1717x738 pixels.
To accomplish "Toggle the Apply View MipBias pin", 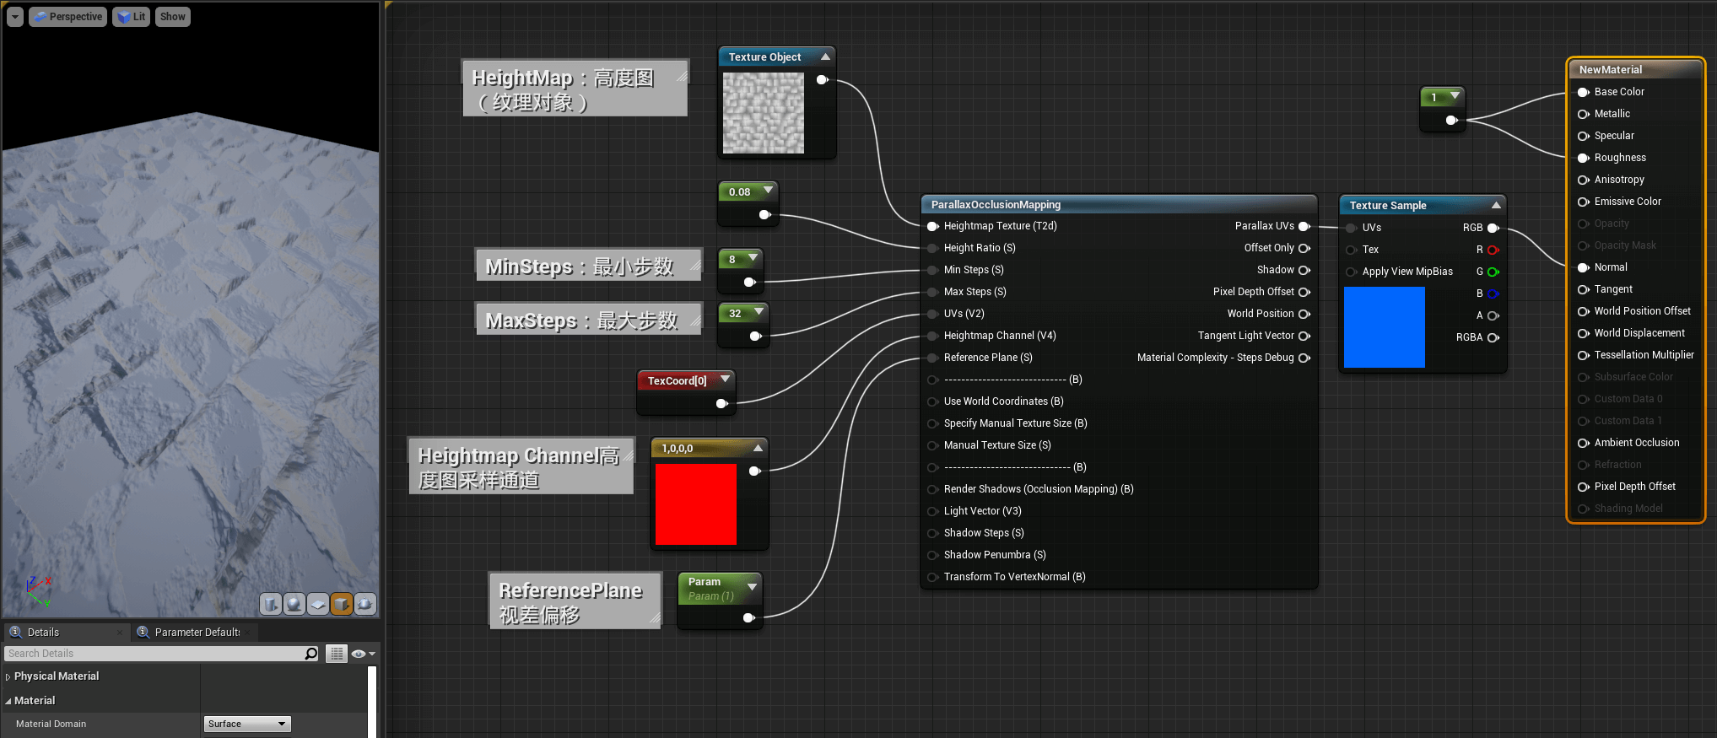I will coord(1352,272).
